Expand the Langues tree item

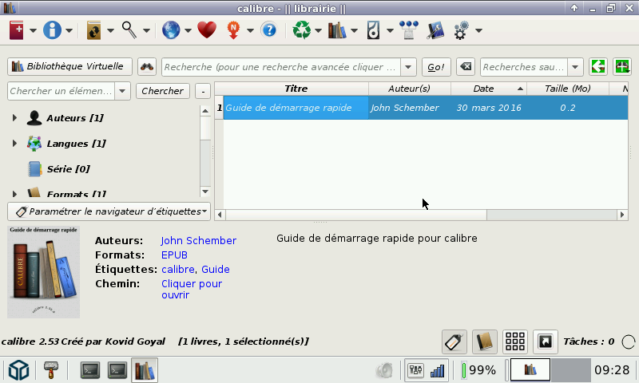pyautogui.click(x=14, y=144)
